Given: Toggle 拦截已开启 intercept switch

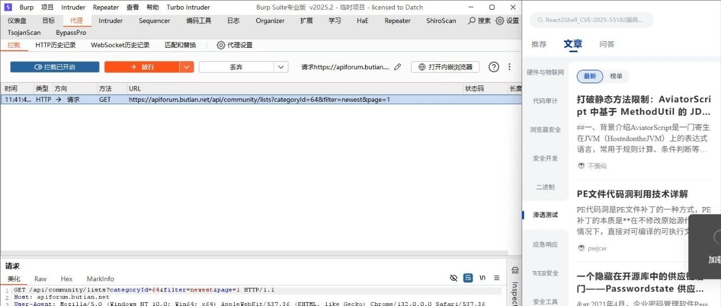Looking at the screenshot, I should click(55, 67).
